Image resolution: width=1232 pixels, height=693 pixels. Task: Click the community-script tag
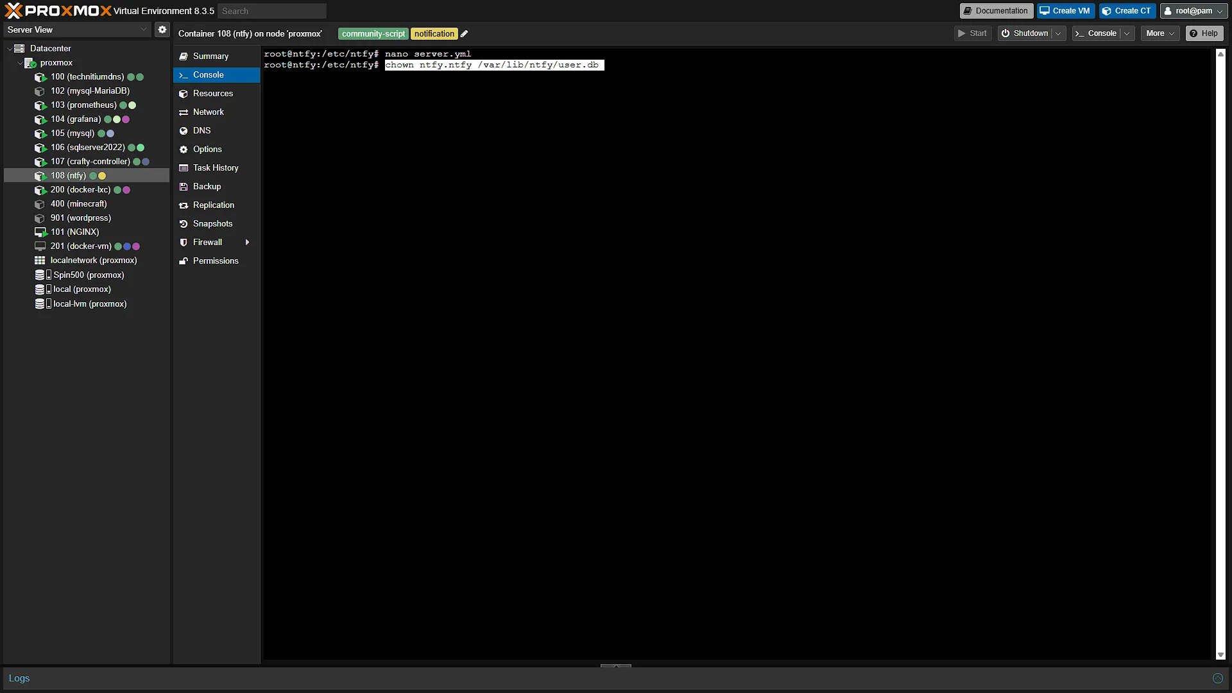(373, 34)
